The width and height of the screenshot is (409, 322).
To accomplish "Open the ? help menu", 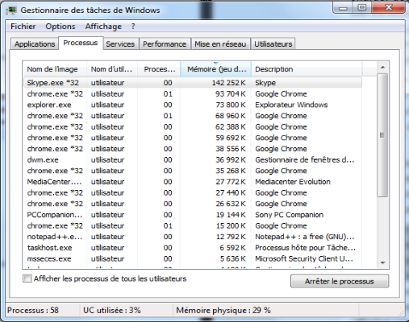I will click(x=133, y=27).
